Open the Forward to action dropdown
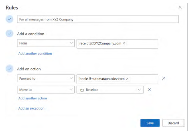 (x=46, y=78)
